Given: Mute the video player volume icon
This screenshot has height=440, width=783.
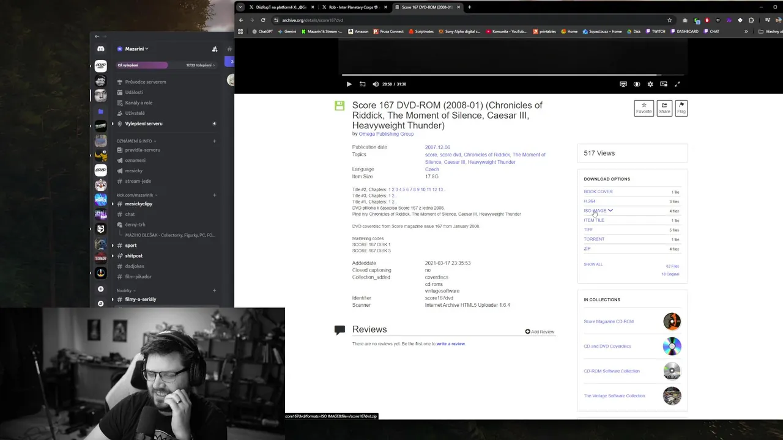Looking at the screenshot, I should (x=376, y=84).
